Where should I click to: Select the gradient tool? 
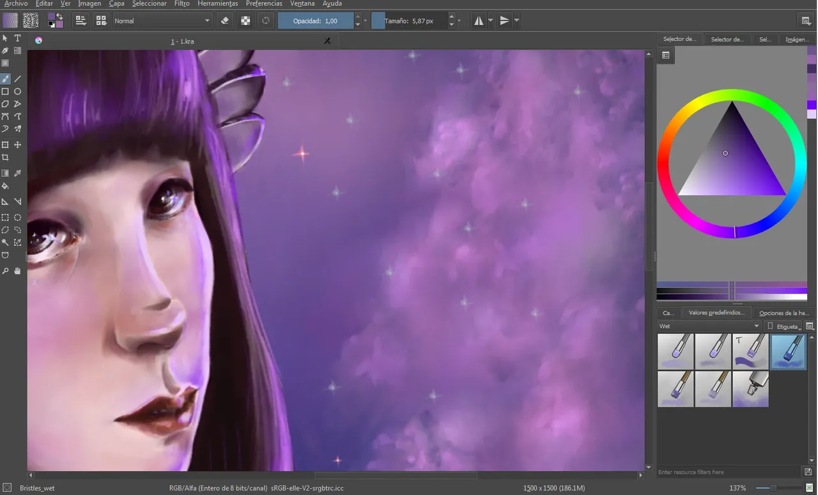click(x=5, y=173)
